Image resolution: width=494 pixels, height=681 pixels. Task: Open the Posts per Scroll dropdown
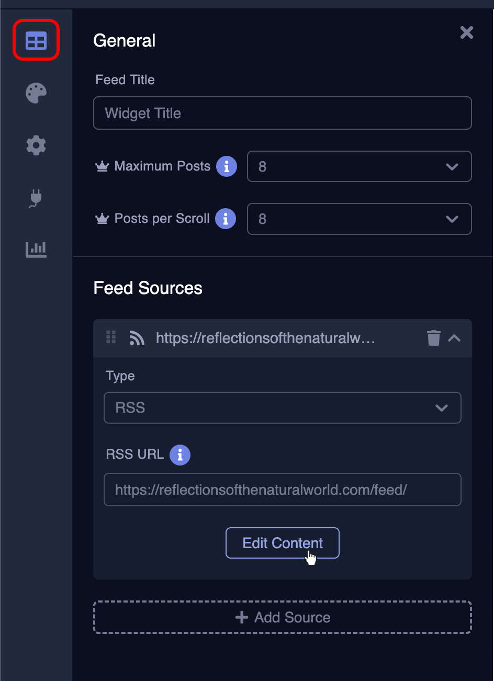[x=359, y=219]
